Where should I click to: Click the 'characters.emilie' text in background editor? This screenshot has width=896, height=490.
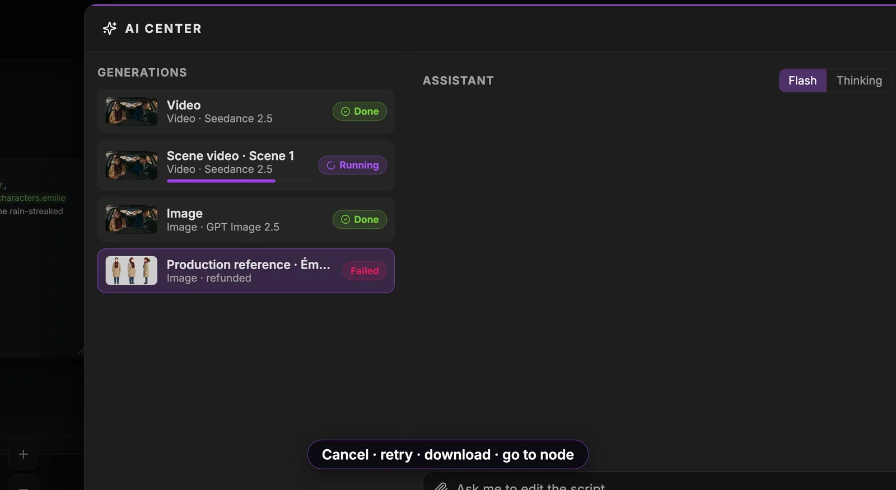click(32, 198)
